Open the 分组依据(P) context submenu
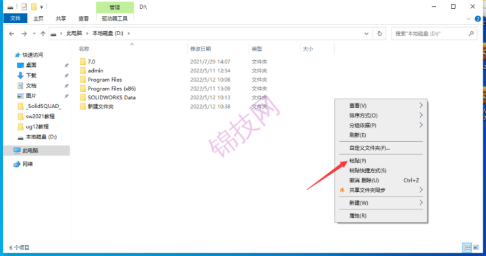This screenshot has height=256, width=486. tap(381, 126)
